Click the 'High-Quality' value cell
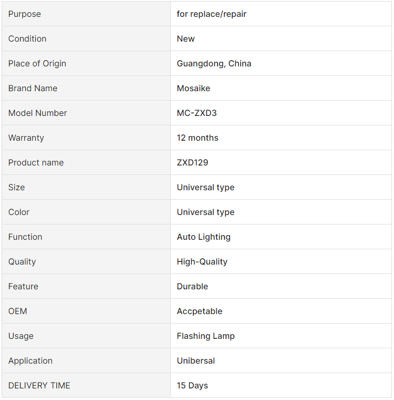 281,261
